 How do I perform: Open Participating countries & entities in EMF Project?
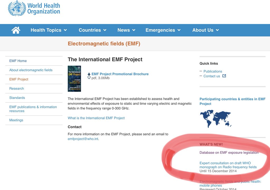coord(233,101)
